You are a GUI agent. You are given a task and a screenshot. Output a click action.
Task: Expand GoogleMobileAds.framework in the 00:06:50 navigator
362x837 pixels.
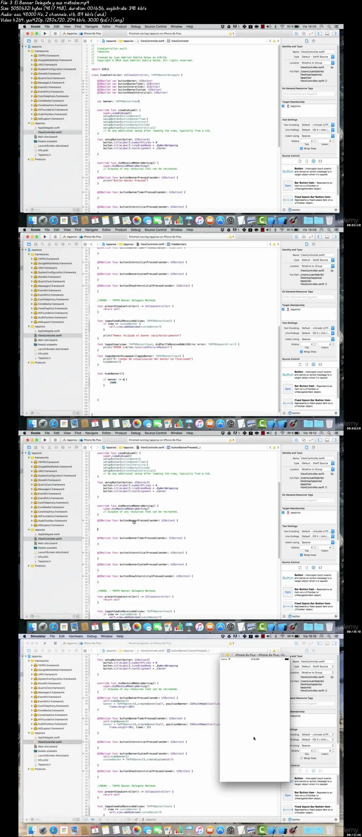(x=32, y=263)
